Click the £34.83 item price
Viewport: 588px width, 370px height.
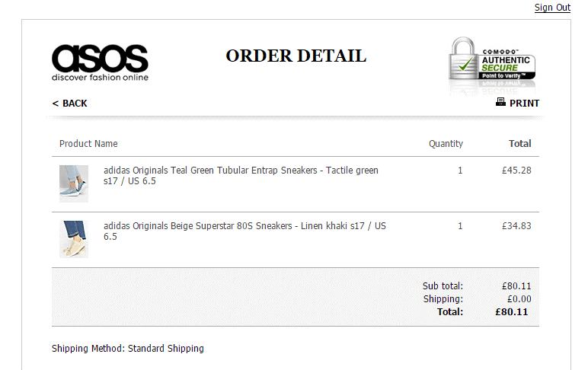[x=516, y=226]
